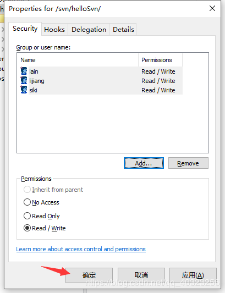Click the user icon next to siki
Viewport: 225px width, 293px height.
(24, 90)
